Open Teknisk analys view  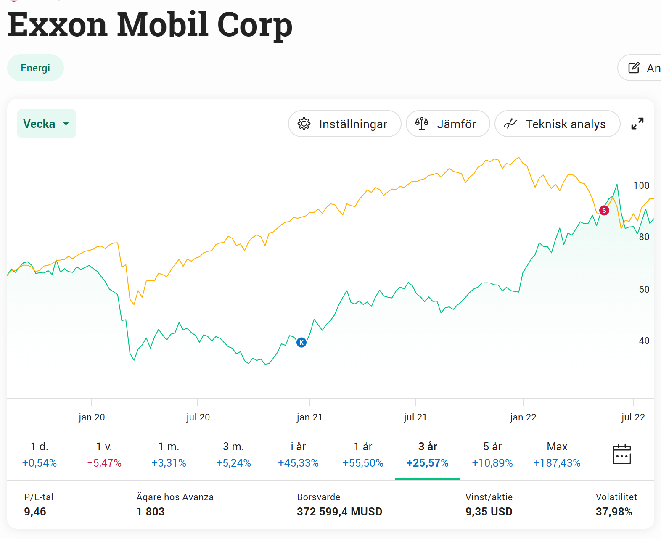[x=557, y=124]
